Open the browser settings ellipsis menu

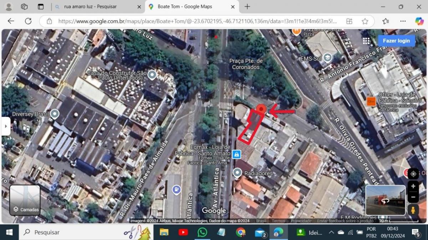coord(403,21)
